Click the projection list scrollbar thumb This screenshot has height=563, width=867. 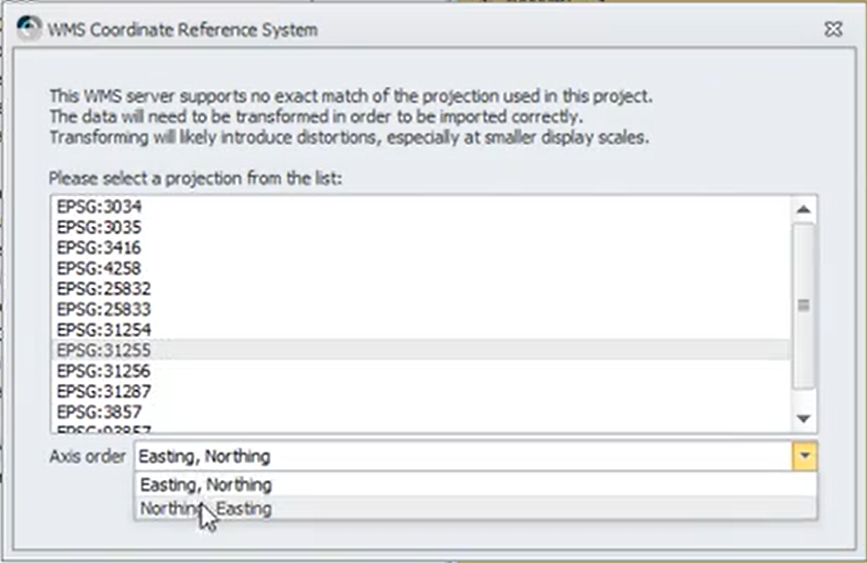coord(804,306)
